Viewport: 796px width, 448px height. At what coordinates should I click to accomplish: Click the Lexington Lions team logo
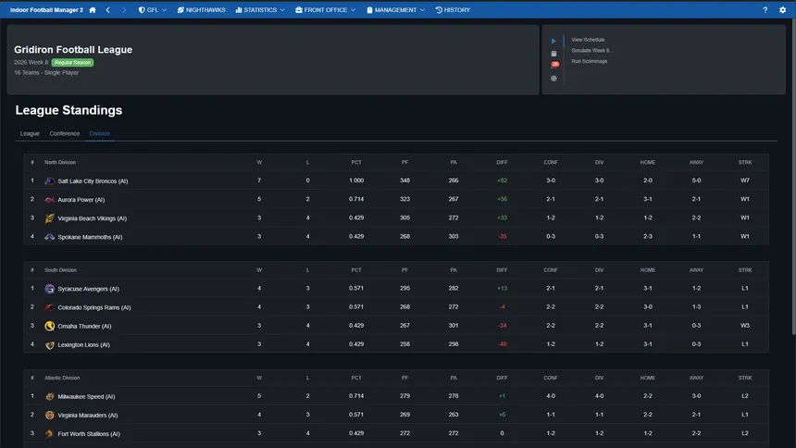49,344
